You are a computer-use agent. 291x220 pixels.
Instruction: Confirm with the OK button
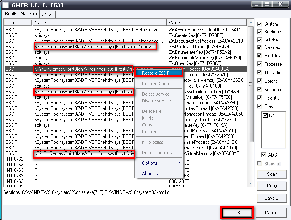coord(237,213)
